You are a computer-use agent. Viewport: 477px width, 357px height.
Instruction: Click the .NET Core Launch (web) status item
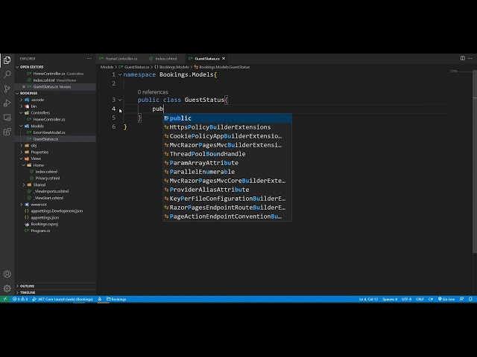pos(63,299)
